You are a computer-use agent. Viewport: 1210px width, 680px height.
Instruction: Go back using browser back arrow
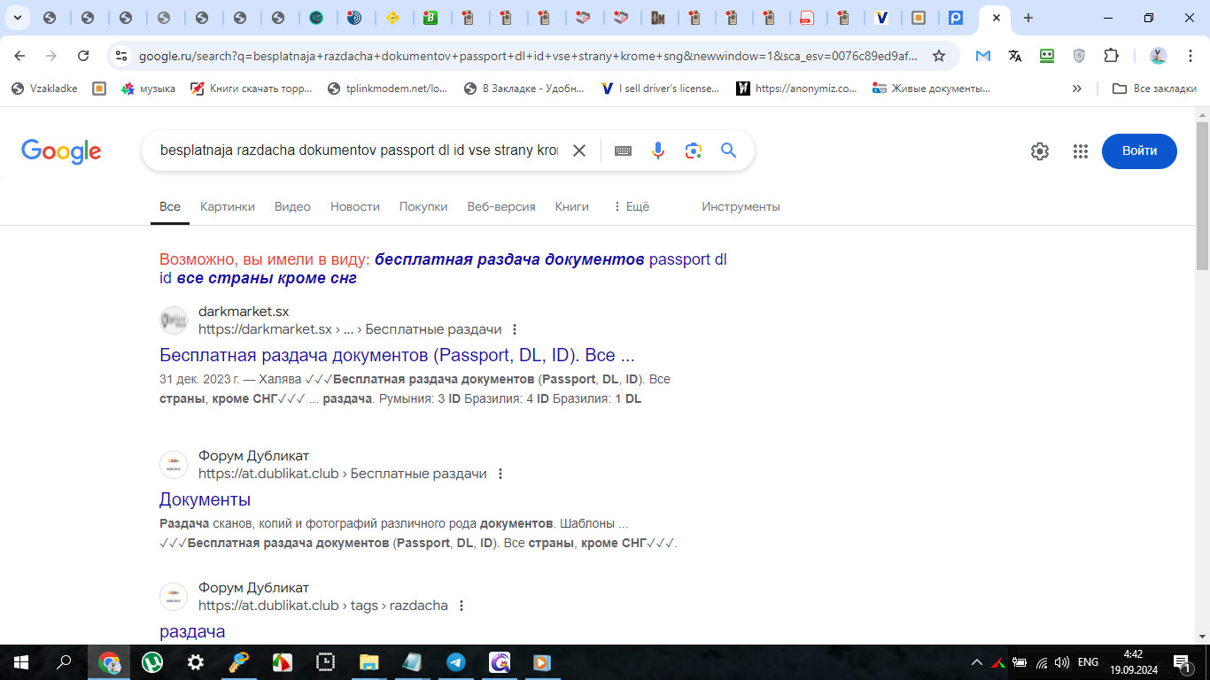point(19,56)
